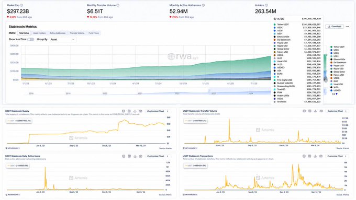Click download icon on USDT Stablecoin Transactions chart
Viewport: 356px width, 200px height.
point(315,156)
